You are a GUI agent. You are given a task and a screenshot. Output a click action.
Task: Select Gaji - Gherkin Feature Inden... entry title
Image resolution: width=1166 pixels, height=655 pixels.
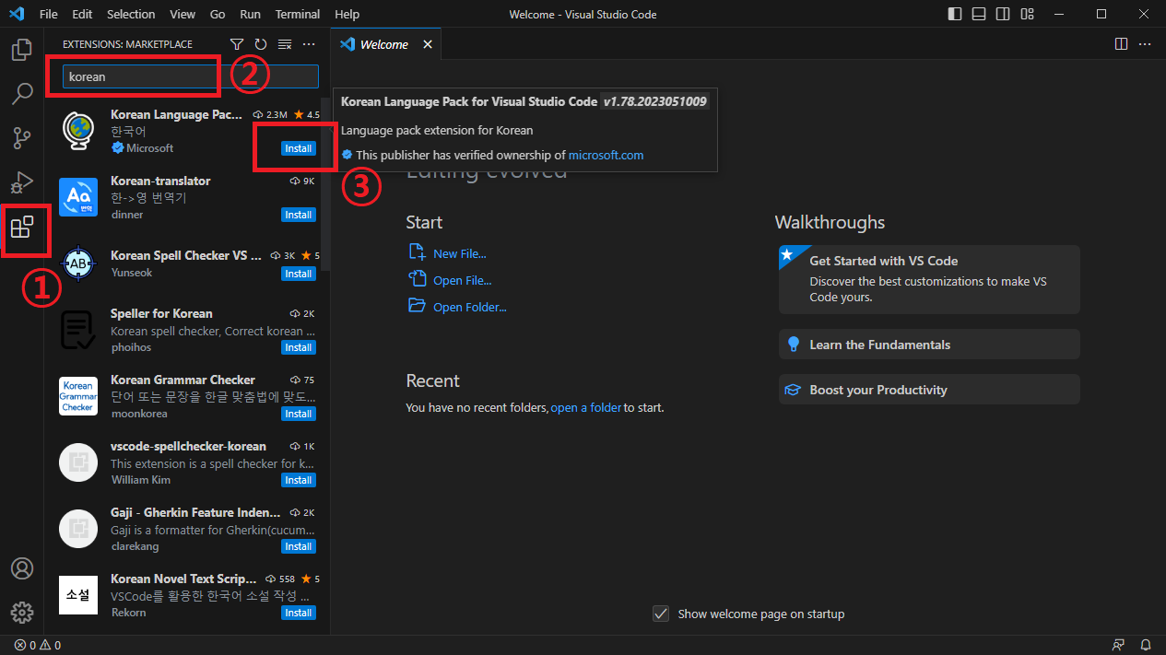[195, 512]
